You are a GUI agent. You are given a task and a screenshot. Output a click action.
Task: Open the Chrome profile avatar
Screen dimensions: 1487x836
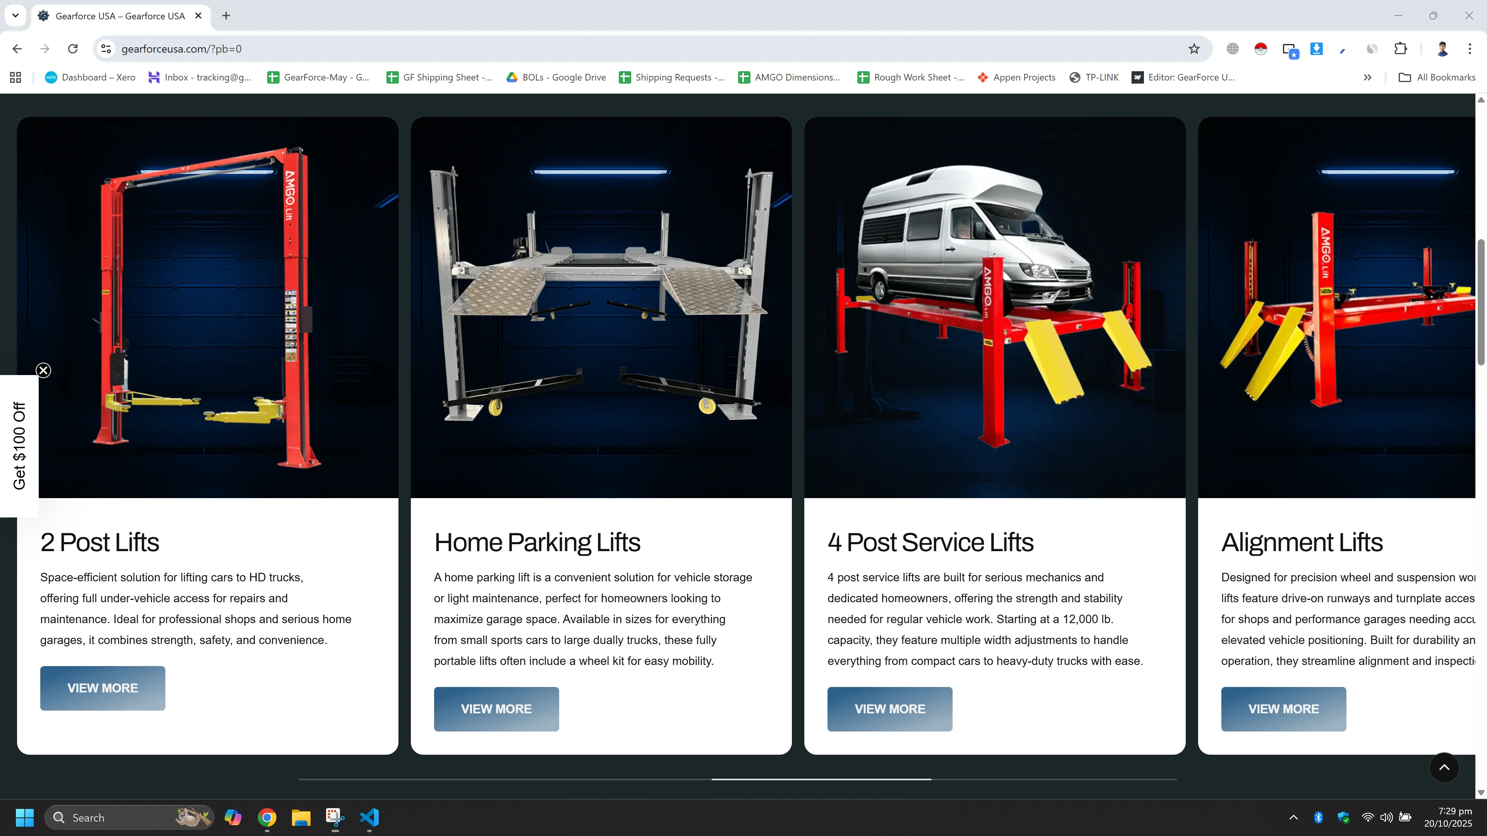1442,49
